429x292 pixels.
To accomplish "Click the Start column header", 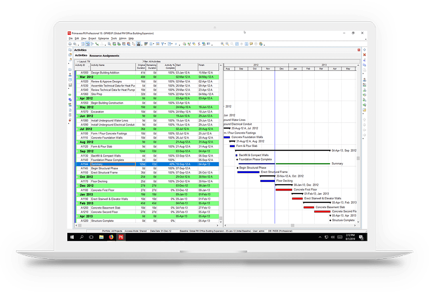I will 186,66.
